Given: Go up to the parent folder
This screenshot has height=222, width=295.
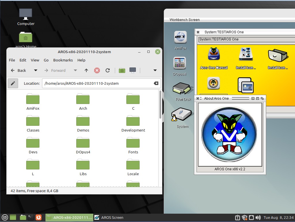Looking at the screenshot, I should [86, 70].
